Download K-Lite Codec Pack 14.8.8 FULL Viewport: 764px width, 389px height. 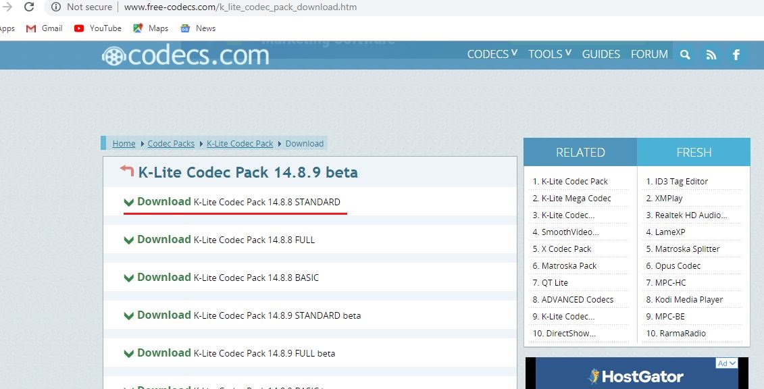226,240
